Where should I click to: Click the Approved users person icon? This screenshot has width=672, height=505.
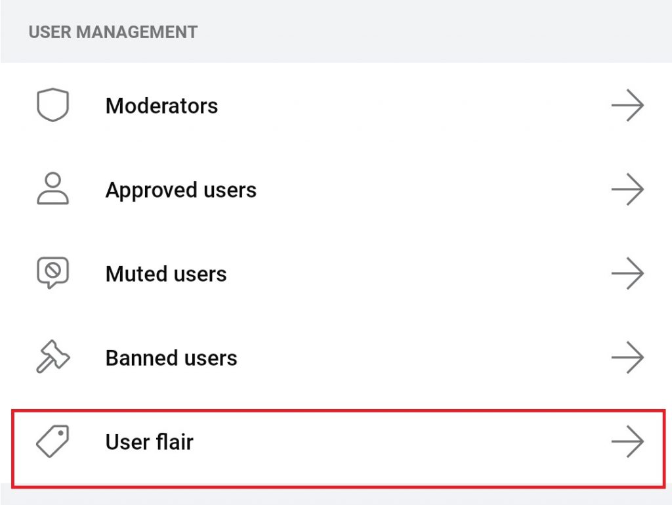pos(52,188)
